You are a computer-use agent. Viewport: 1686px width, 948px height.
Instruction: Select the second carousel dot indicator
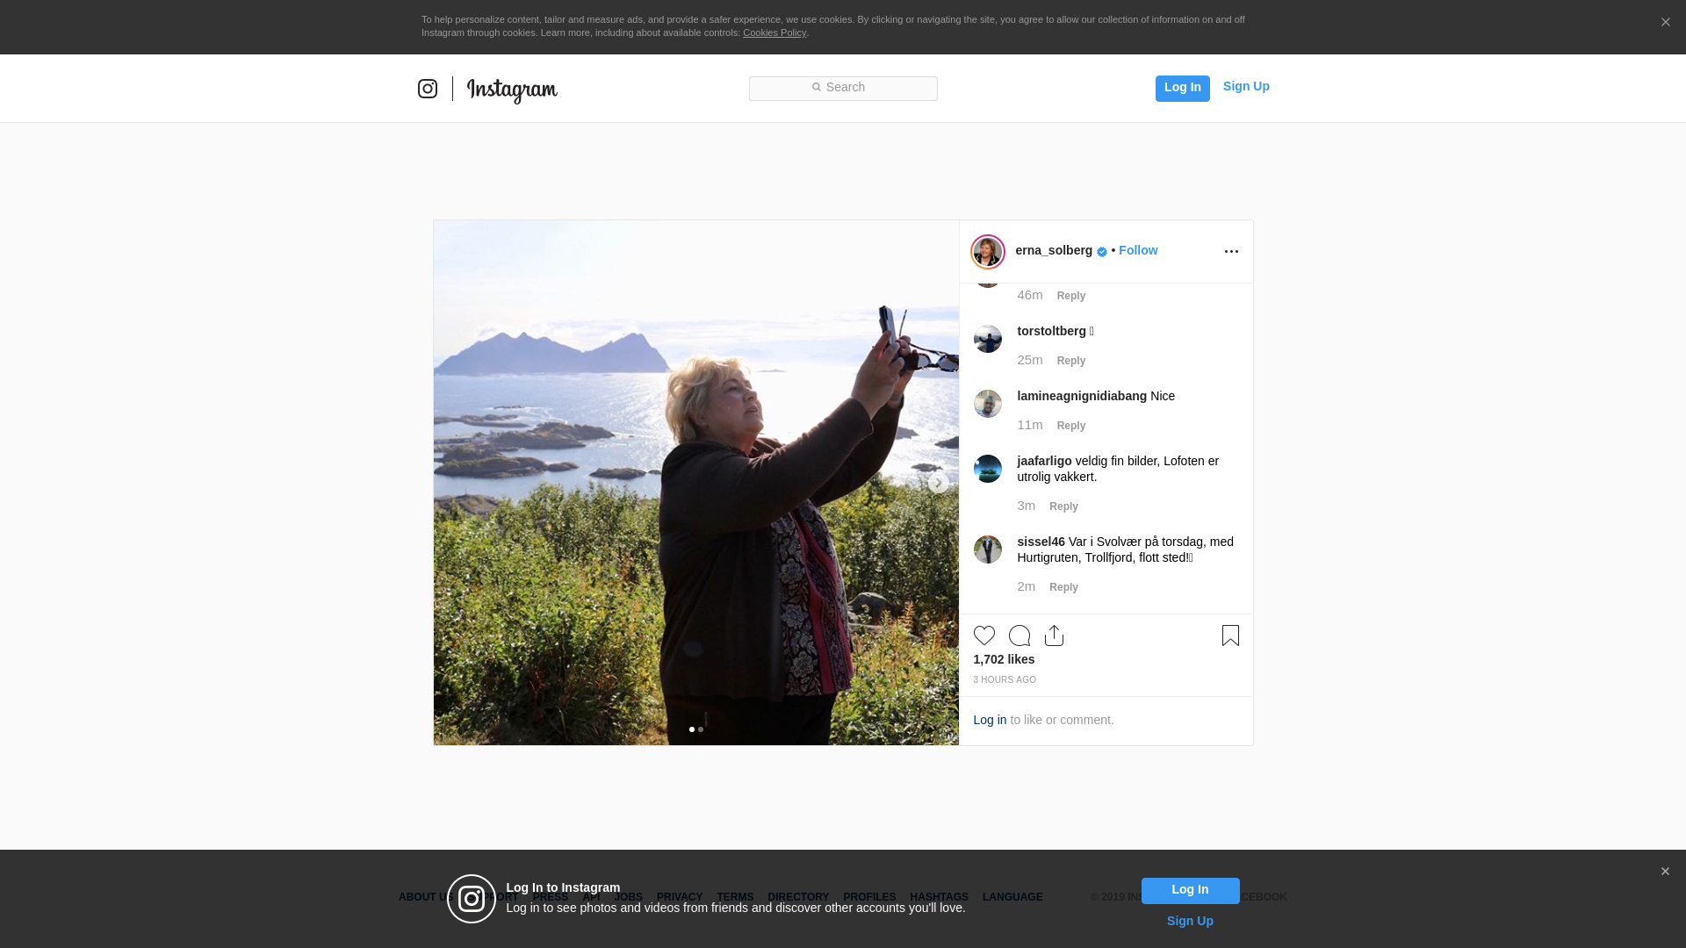(x=701, y=729)
